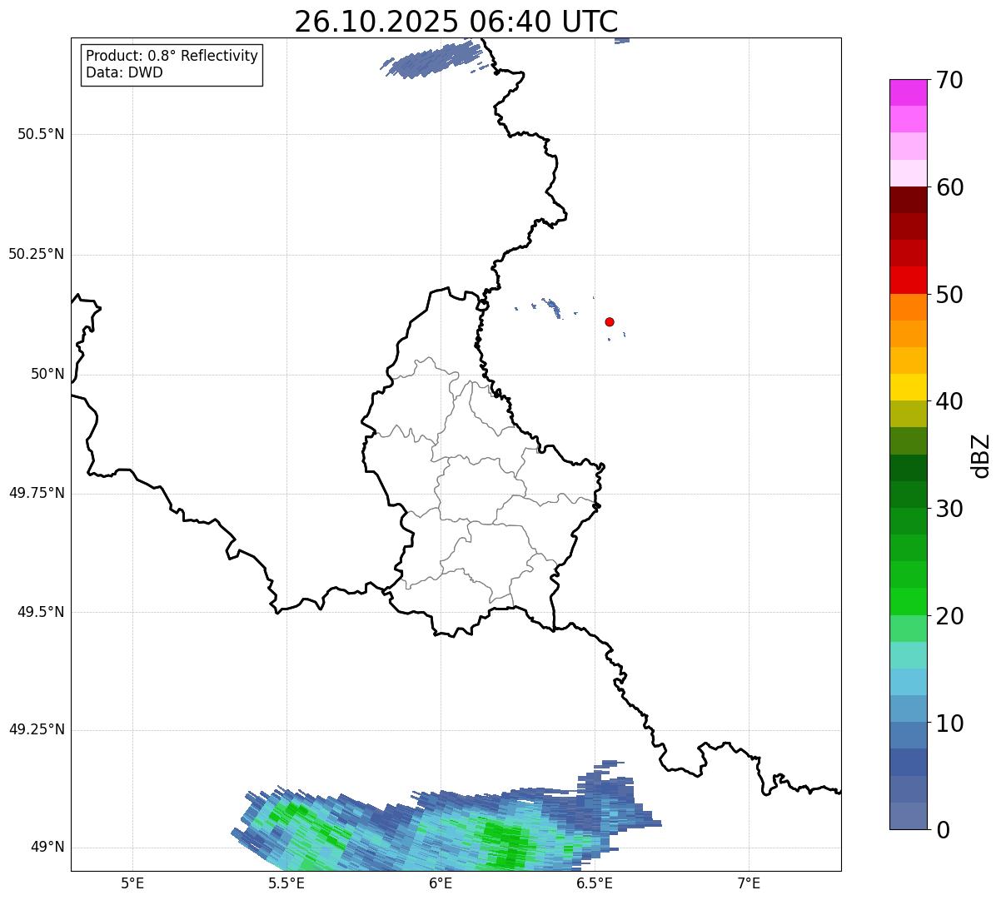1001x900 pixels.
Task: Click the radar echo patch at top of map
Action: coord(433,61)
